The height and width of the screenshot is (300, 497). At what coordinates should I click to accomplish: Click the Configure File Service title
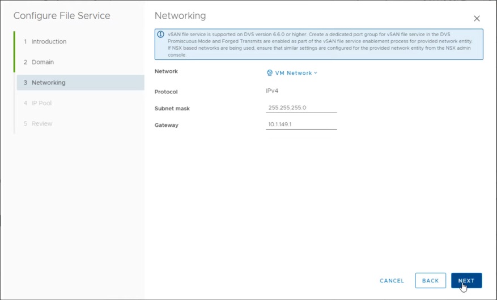tap(62, 16)
